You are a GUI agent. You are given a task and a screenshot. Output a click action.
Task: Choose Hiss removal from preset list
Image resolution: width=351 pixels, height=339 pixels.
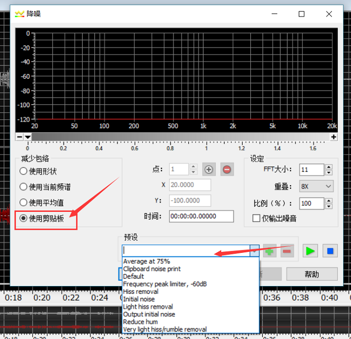141,291
